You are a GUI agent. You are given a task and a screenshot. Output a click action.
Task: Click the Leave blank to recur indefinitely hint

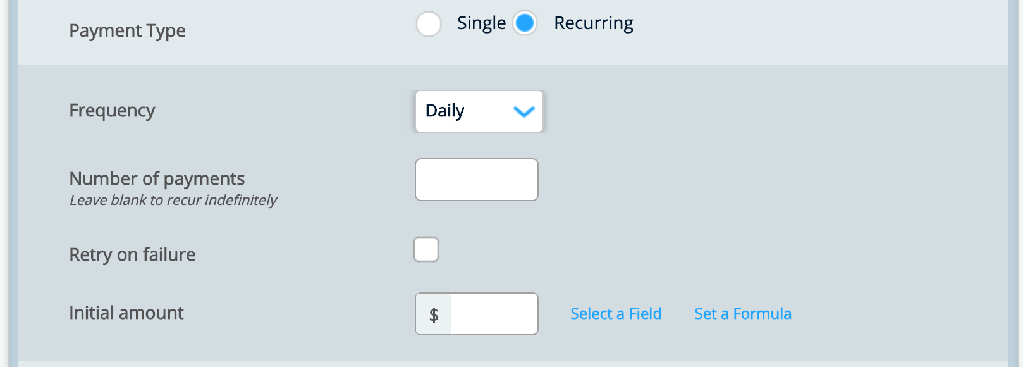173,200
